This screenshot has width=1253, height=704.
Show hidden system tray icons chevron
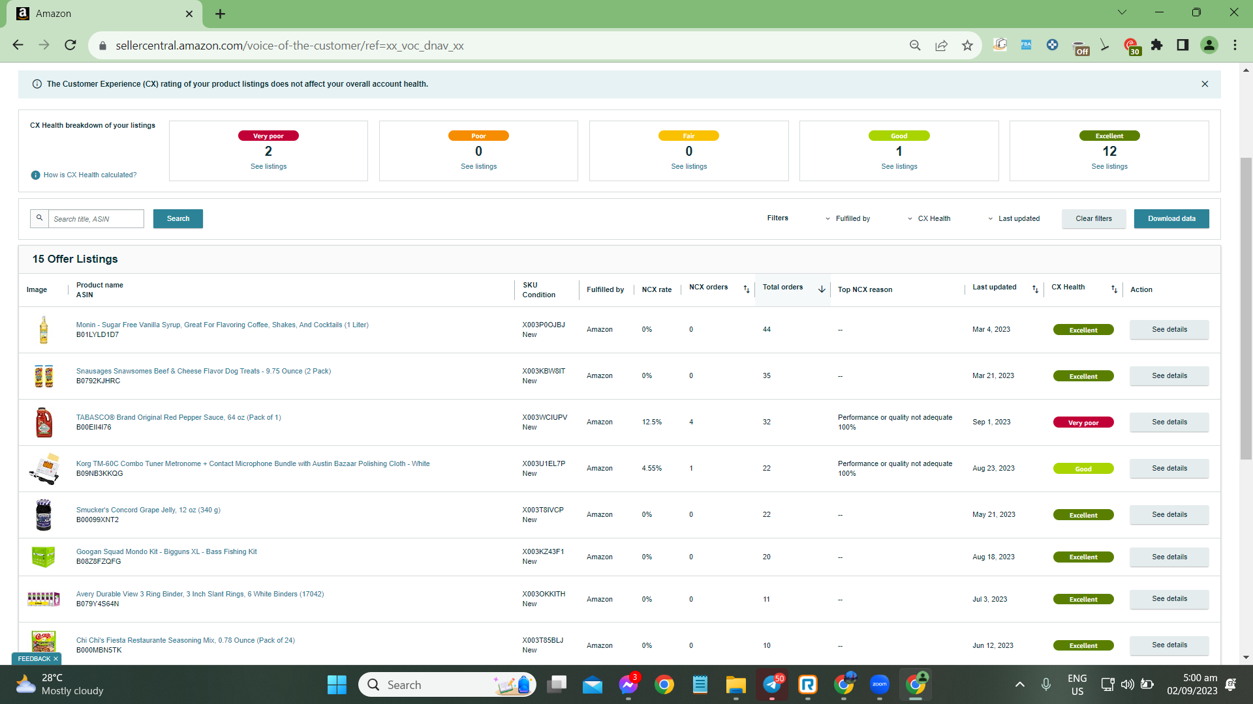(x=1019, y=684)
